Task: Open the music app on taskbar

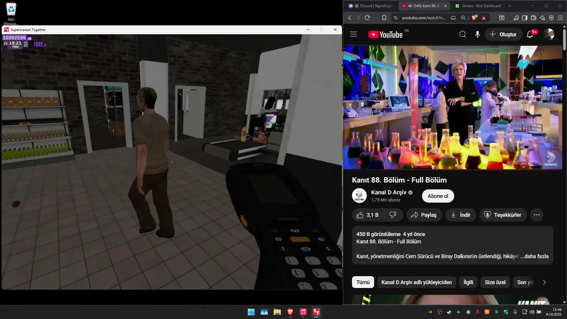Action: tap(303, 312)
